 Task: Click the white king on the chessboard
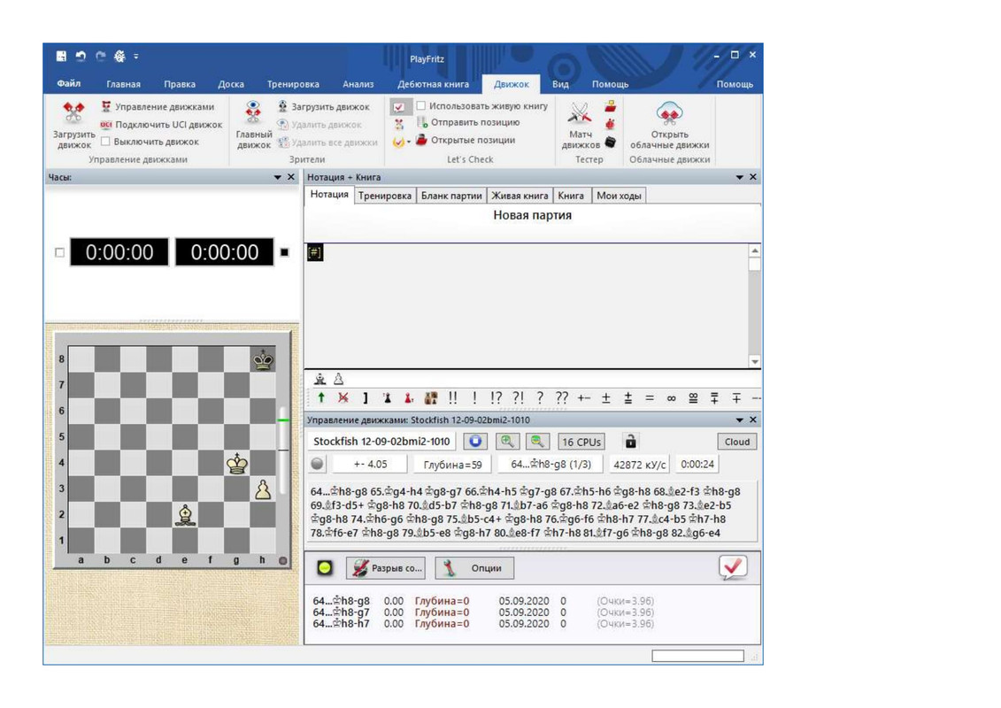[237, 463]
